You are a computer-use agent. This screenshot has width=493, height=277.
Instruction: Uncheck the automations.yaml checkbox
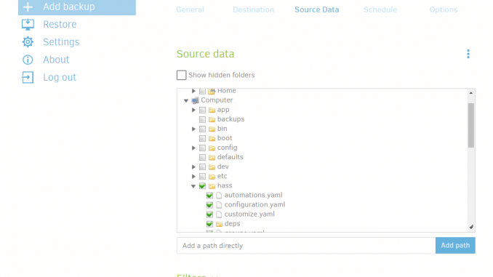[x=209, y=196]
